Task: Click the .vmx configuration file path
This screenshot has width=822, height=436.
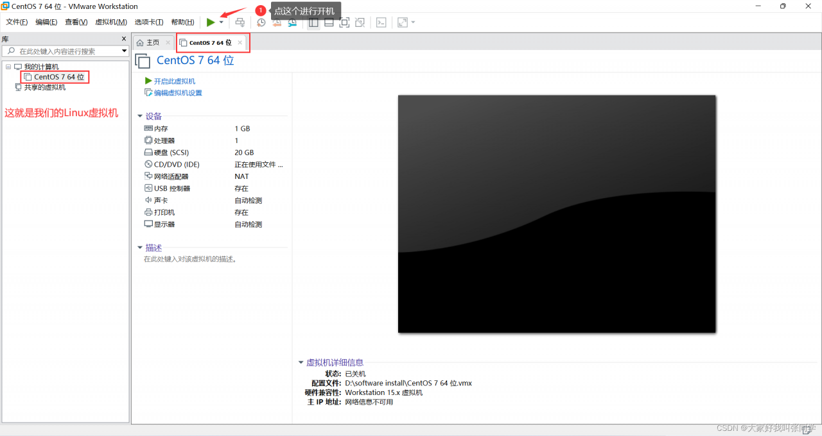Action: point(408,383)
